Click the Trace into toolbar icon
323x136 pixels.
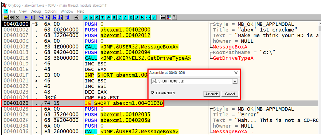pyautogui.click(x=54, y=17)
